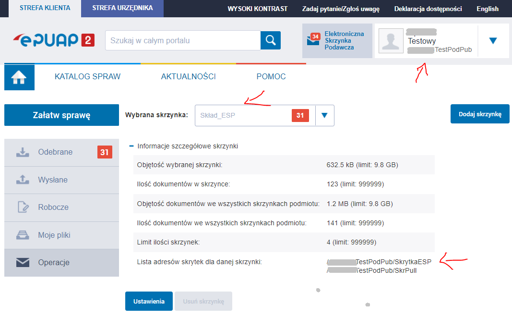Screen dimensions: 512x317
Task: Click the search magnifier icon
Action: coord(271,40)
